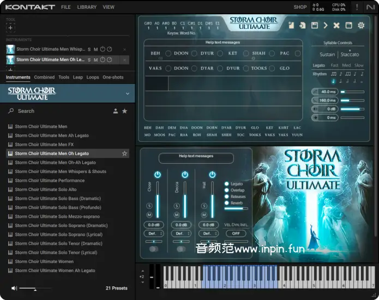Open the settings gear in instrument header
Viewport: 379px width, 300px height.
(361, 26)
